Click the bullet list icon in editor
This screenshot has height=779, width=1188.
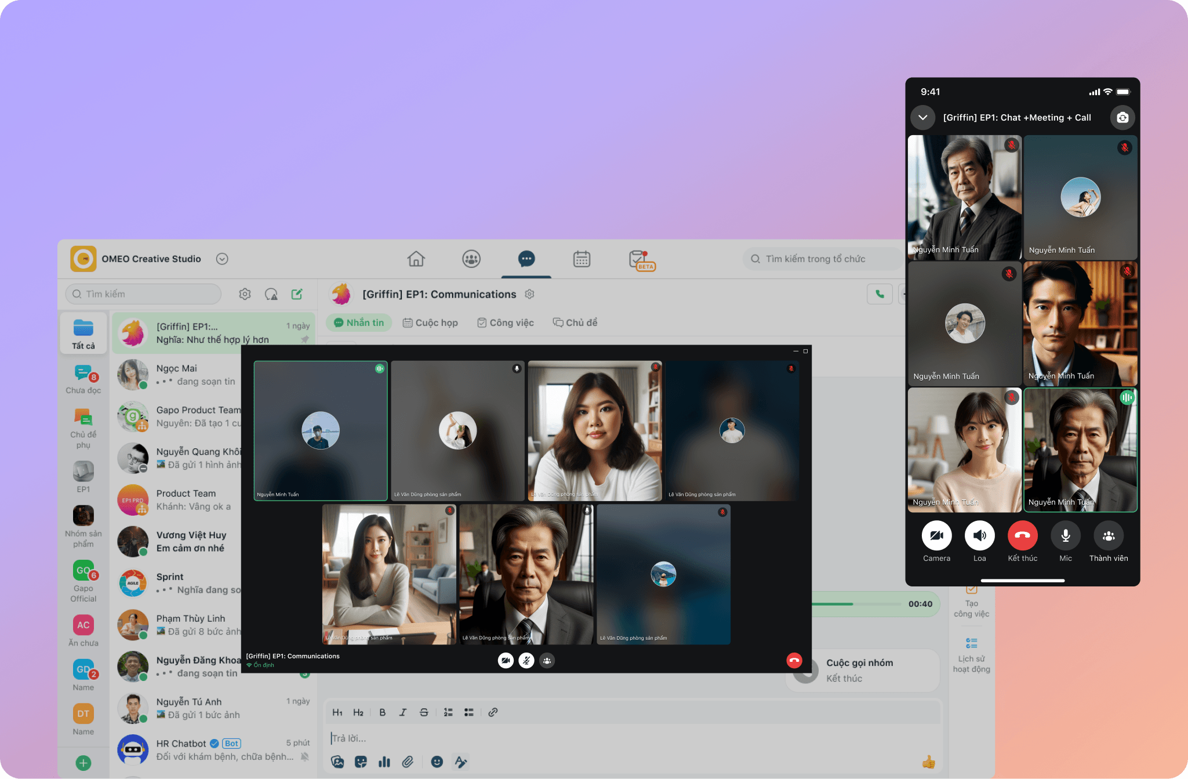tap(468, 712)
